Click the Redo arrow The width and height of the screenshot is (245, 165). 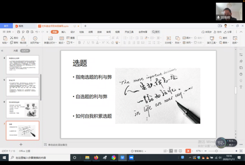[43, 32]
